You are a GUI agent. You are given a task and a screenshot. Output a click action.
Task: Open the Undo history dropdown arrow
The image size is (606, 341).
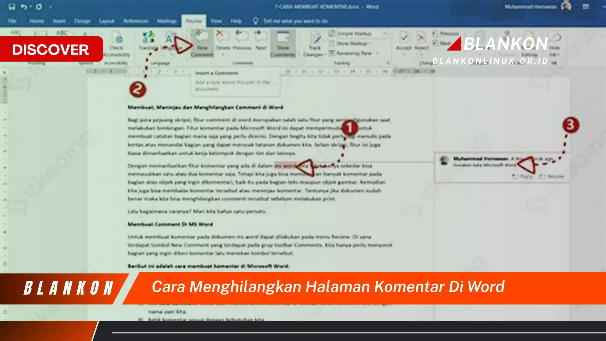click(x=31, y=7)
